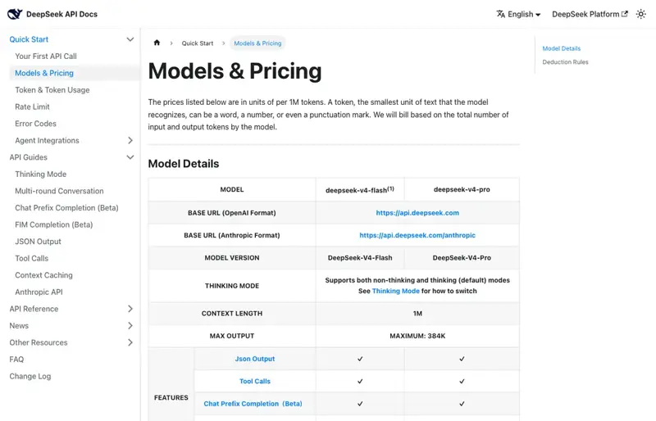656x421 pixels.
Task: Open Token & Token Usage page
Action: [52, 90]
